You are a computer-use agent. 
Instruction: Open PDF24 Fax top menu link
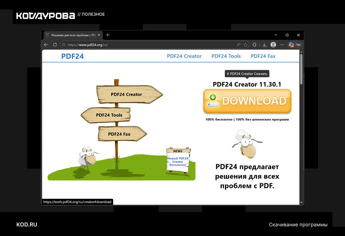tap(263, 56)
